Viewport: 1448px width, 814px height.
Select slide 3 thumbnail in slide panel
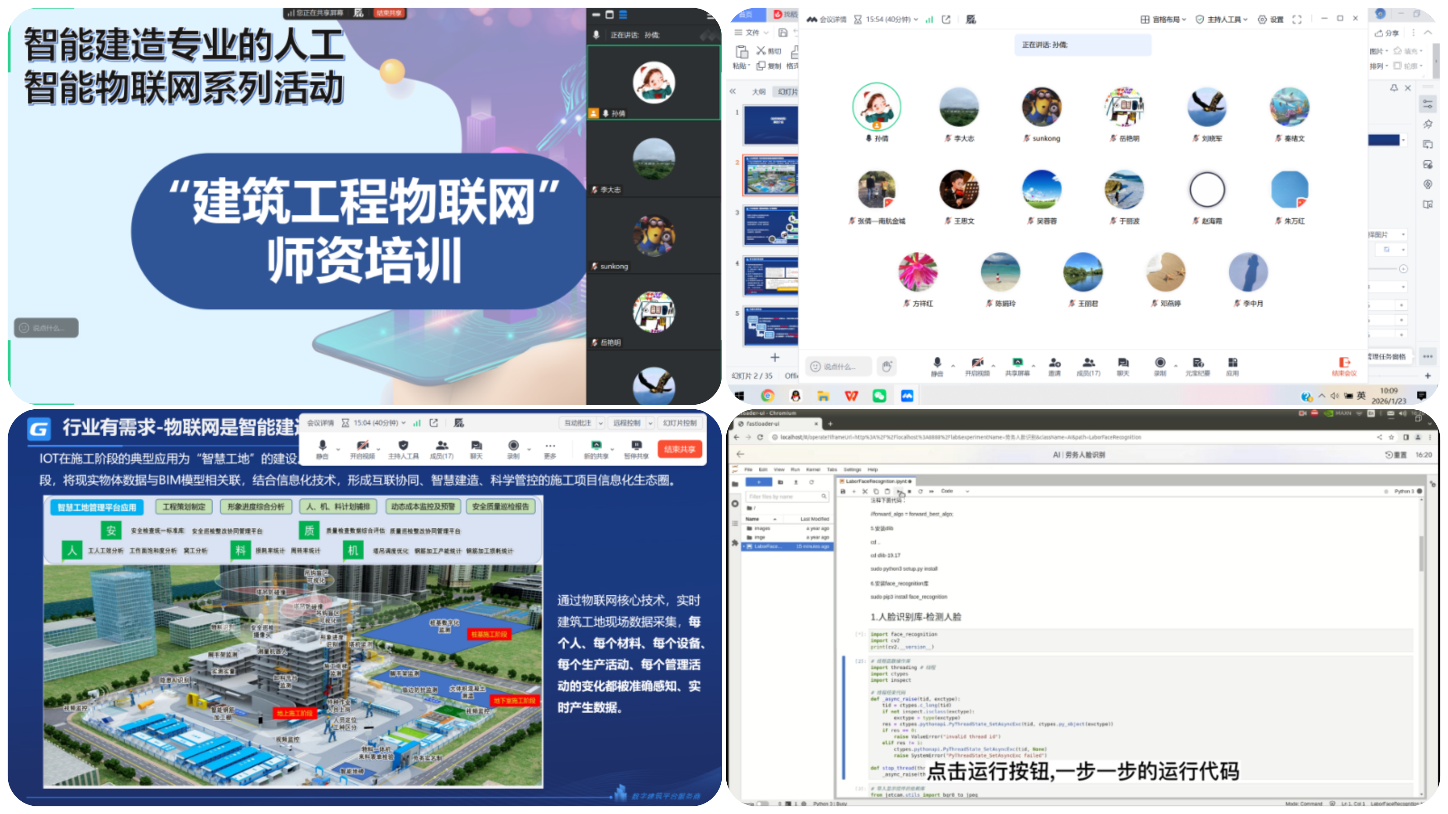coord(771,226)
